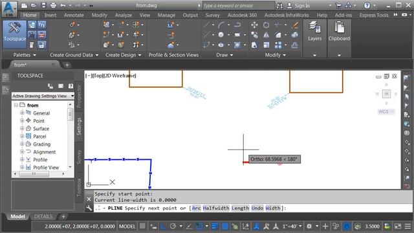Click the Plot printer icon
414x233 pixels.
53,5
